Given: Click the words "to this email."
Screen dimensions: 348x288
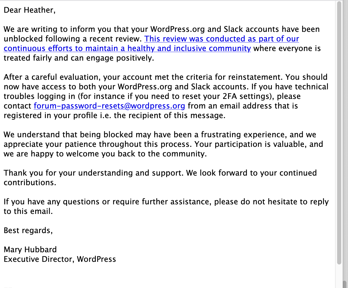Looking at the screenshot, I should tap(28, 211).
